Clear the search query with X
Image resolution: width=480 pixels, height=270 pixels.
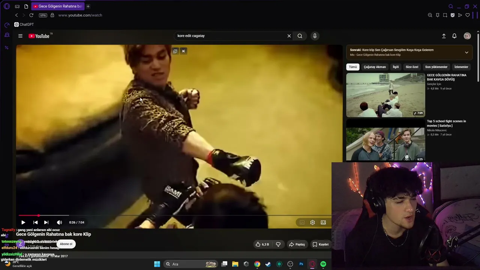point(289,36)
